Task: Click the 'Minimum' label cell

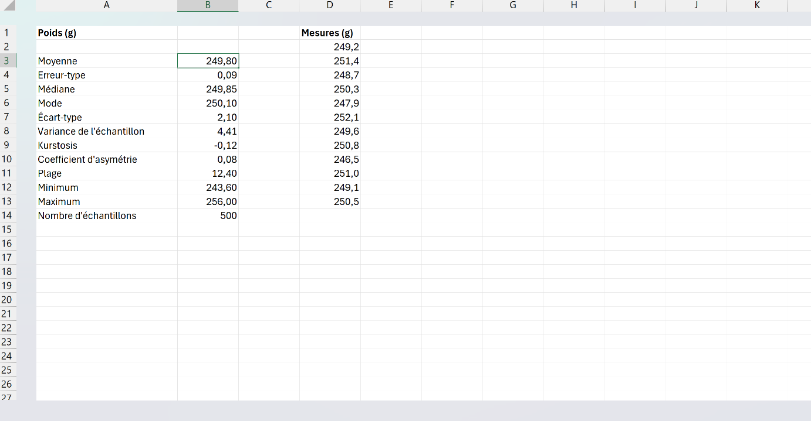Action: pos(107,187)
